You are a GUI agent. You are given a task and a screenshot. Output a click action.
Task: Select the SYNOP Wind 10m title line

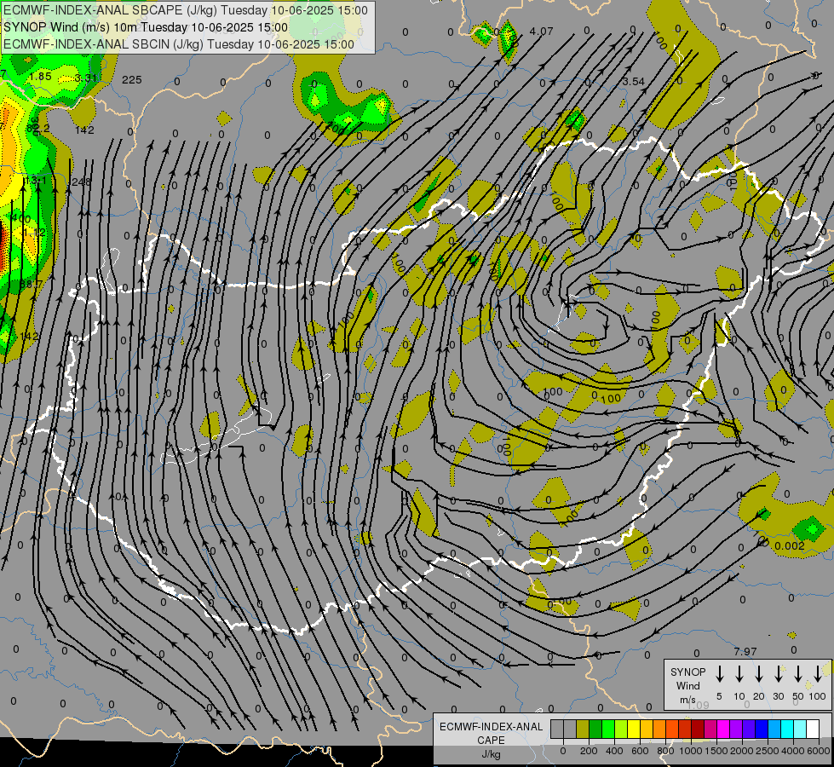[x=146, y=27]
